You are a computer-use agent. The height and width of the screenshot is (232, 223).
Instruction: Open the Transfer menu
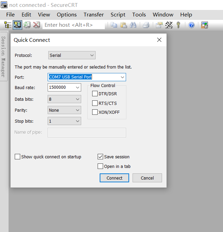pyautogui.click(x=94, y=14)
